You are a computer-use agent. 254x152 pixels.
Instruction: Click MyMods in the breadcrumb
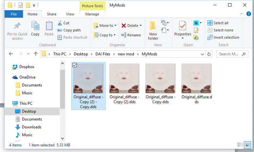pyautogui.click(x=149, y=54)
